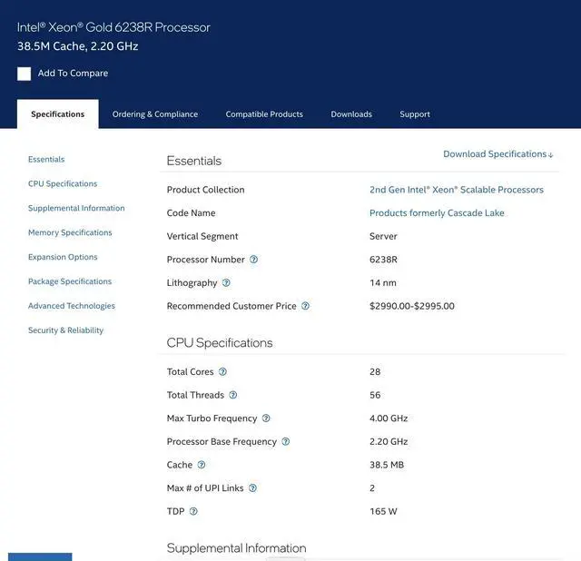The image size is (581, 561).
Task: Click the '38.5M Cache, 2.20 GHz' subtitle
Action: pos(78,46)
